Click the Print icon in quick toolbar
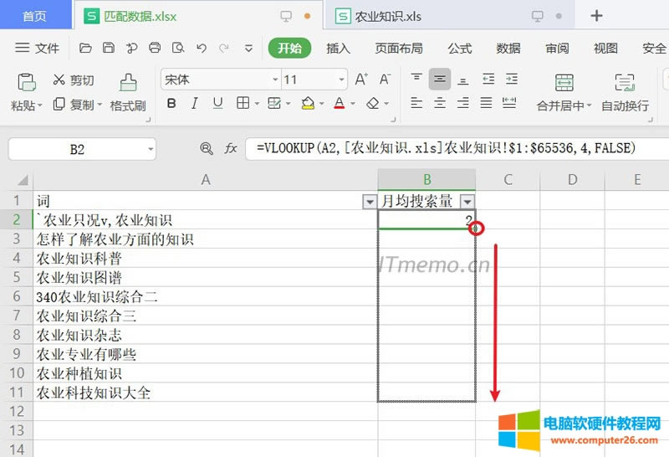669x457 pixels. pos(154,49)
